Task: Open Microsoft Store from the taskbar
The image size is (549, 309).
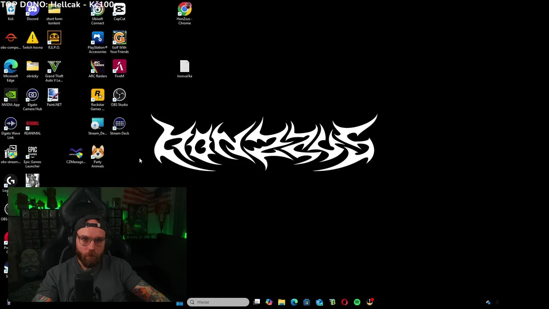Action: pos(306,302)
